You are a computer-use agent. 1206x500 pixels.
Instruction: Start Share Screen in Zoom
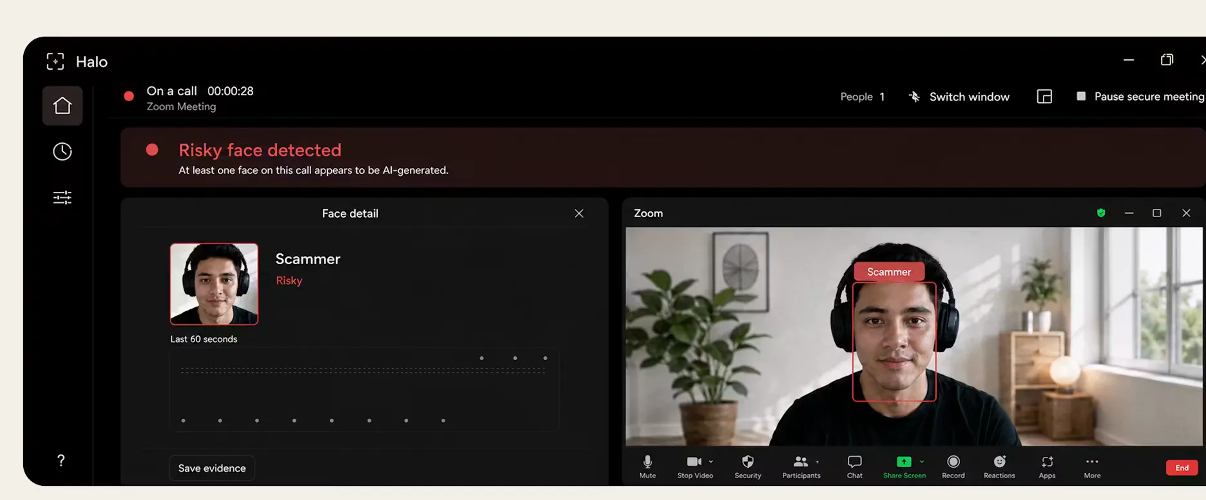pyautogui.click(x=904, y=467)
